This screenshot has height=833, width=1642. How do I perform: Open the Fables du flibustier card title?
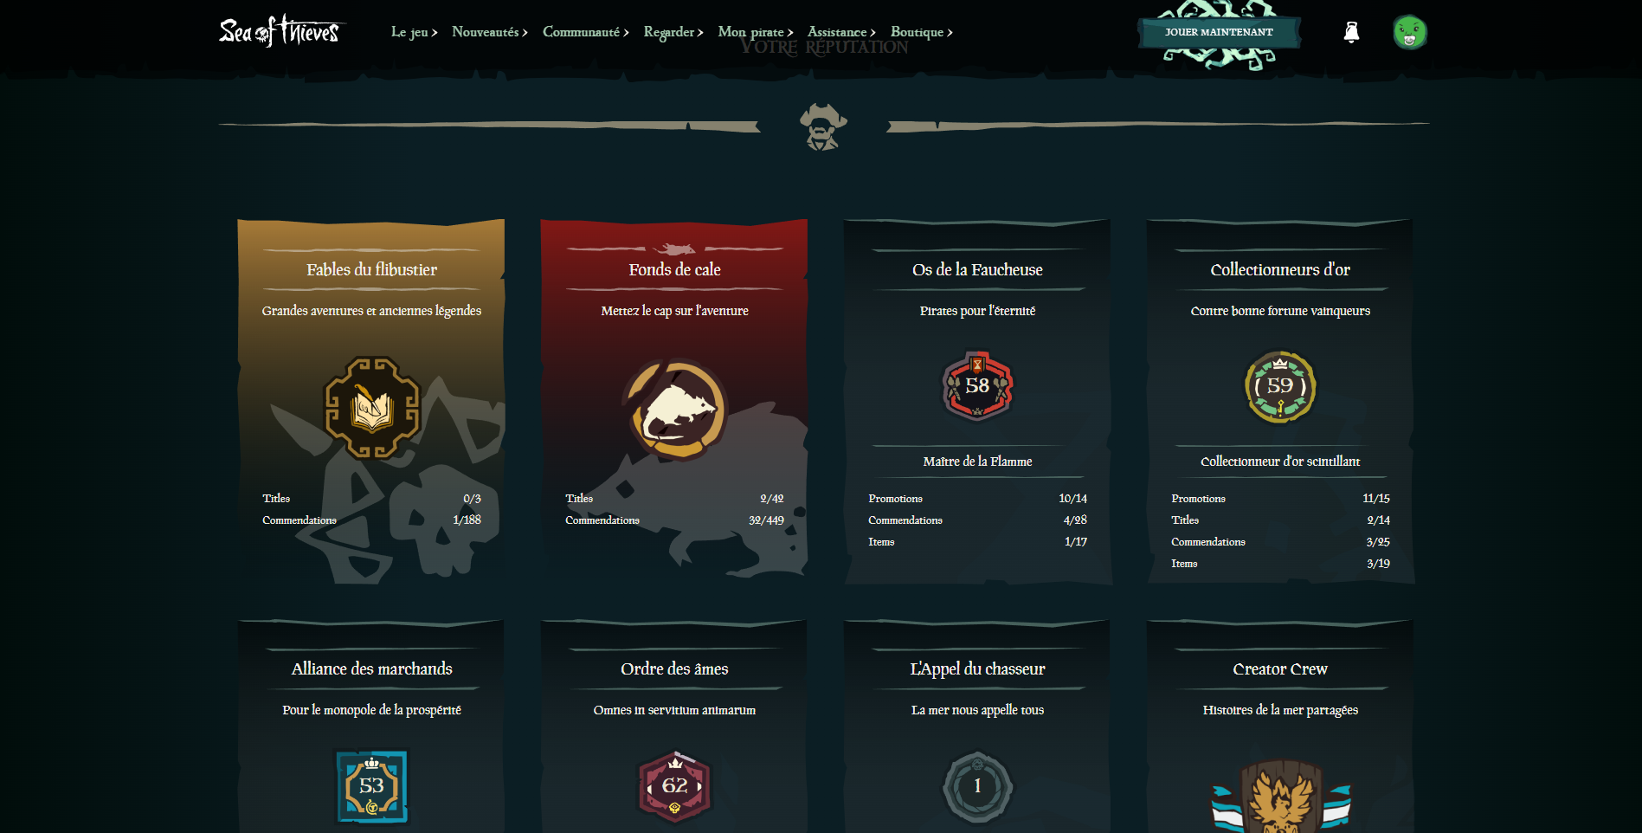371,269
